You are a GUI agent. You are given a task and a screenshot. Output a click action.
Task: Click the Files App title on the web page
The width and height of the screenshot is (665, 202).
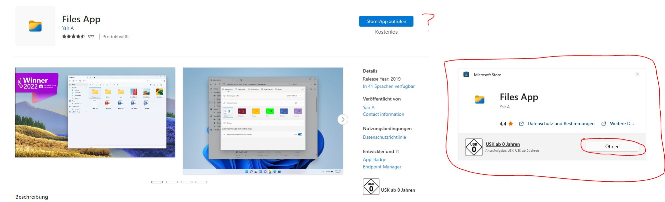click(x=81, y=19)
